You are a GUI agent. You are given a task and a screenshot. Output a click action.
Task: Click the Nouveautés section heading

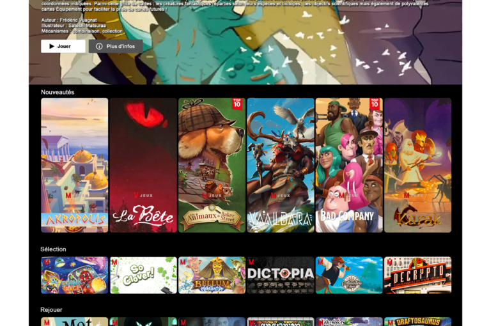click(x=58, y=92)
